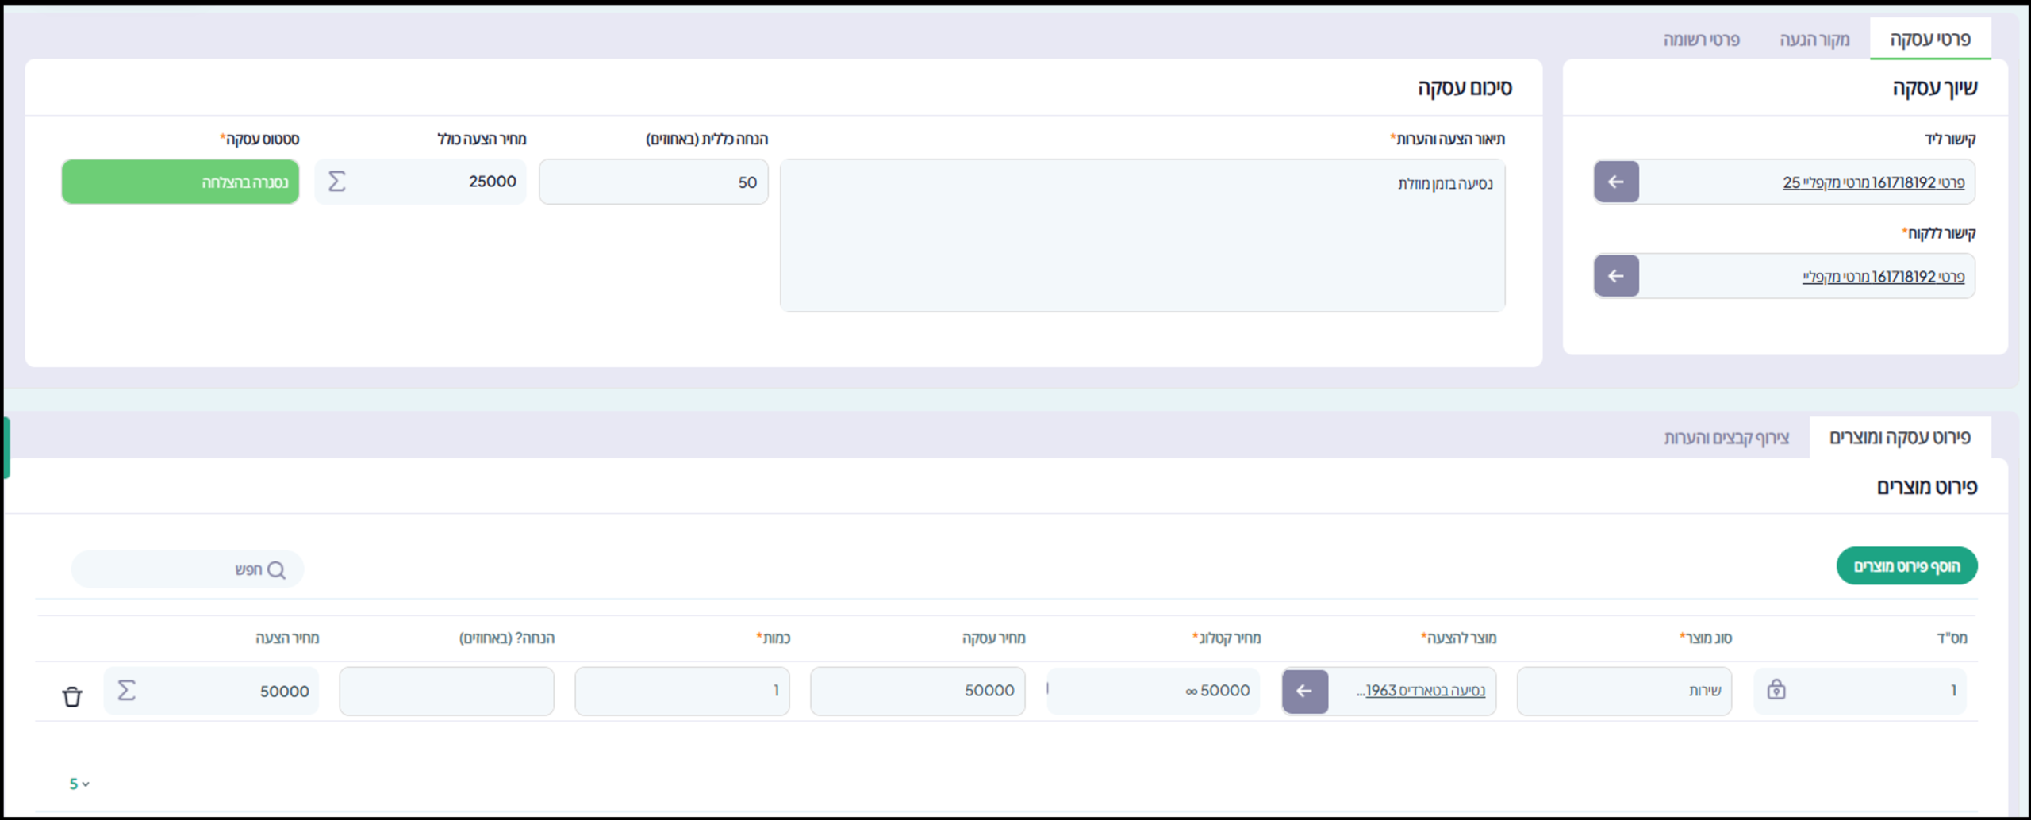This screenshot has width=2031, height=820.
Task: Click the arrow button beside מוצר להצעה field
Action: pos(1304,692)
